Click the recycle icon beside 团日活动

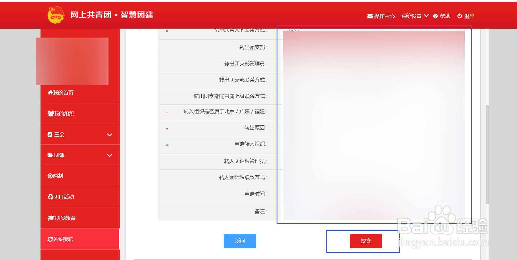[50, 197]
